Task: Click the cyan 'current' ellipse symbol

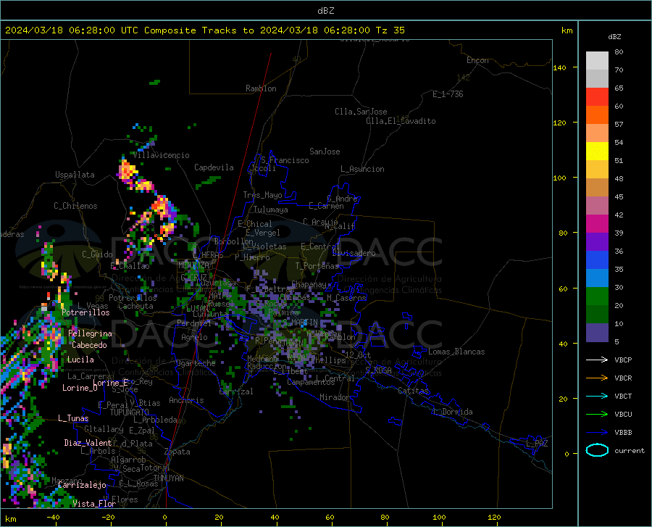Action: tap(597, 450)
